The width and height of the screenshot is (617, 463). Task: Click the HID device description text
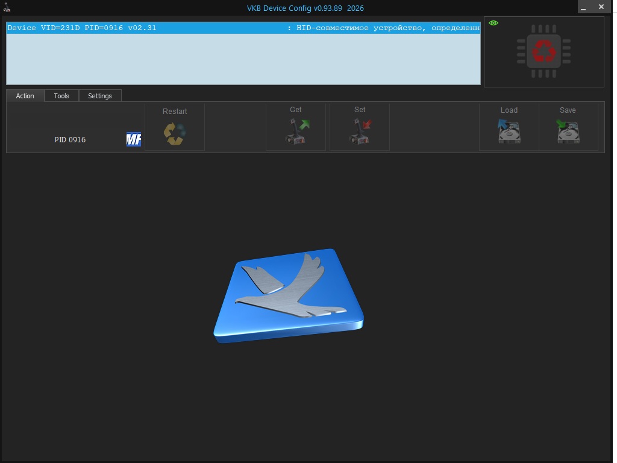[387, 28]
